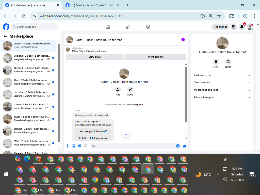
Task: Open the View buyer profile link
Action: point(135,105)
